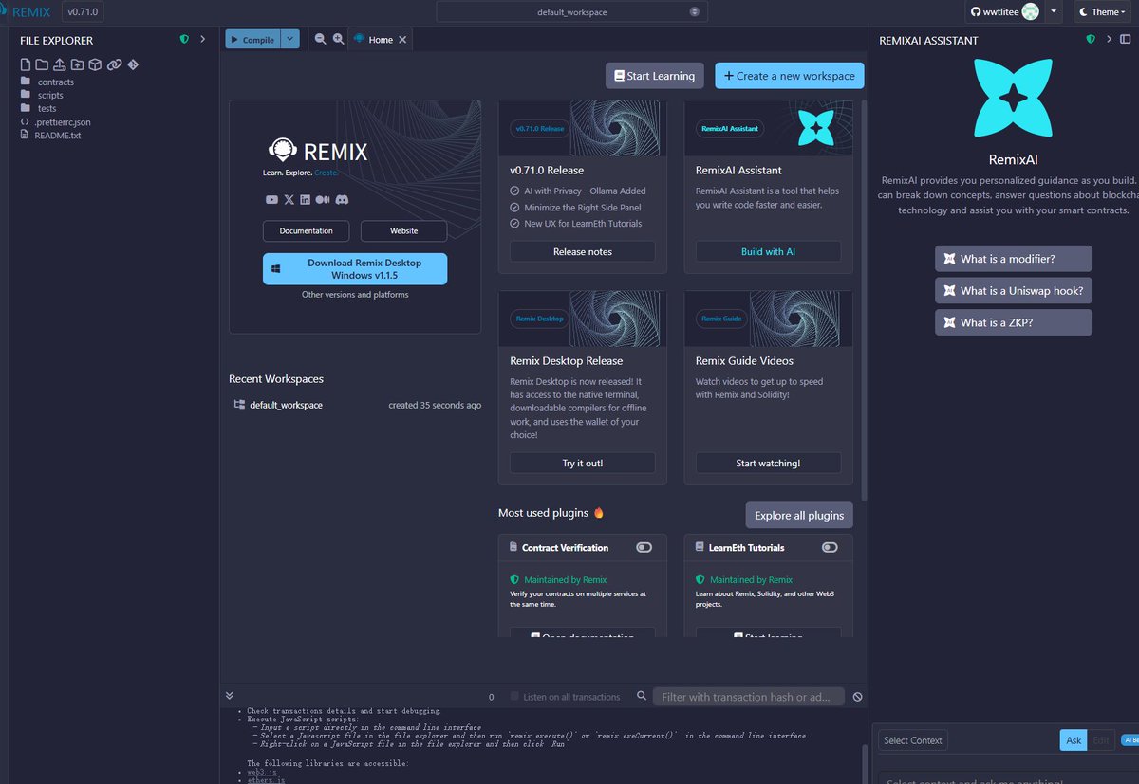Click the terminal search magnifier icon
The width and height of the screenshot is (1139, 784).
pos(642,696)
